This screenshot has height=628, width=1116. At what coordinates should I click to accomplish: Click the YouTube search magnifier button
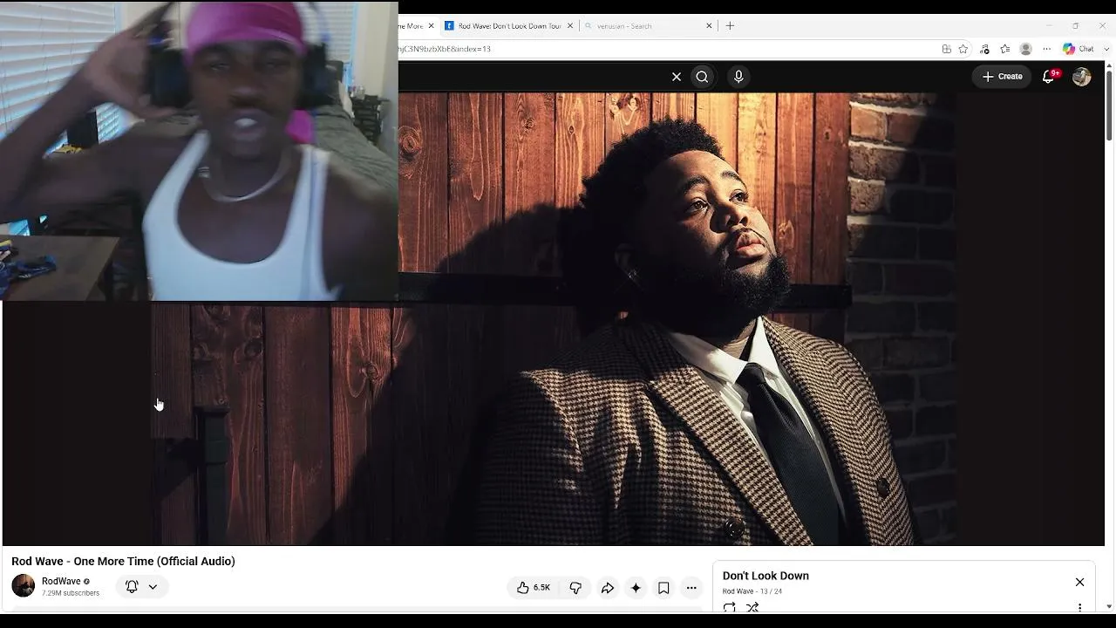click(702, 77)
